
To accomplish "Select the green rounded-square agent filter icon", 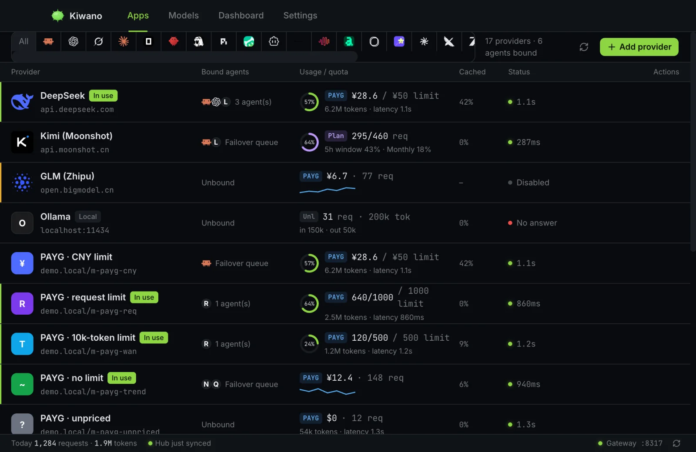I will pyautogui.click(x=249, y=41).
